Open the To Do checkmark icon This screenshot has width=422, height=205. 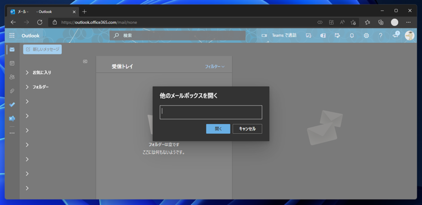coord(12,105)
